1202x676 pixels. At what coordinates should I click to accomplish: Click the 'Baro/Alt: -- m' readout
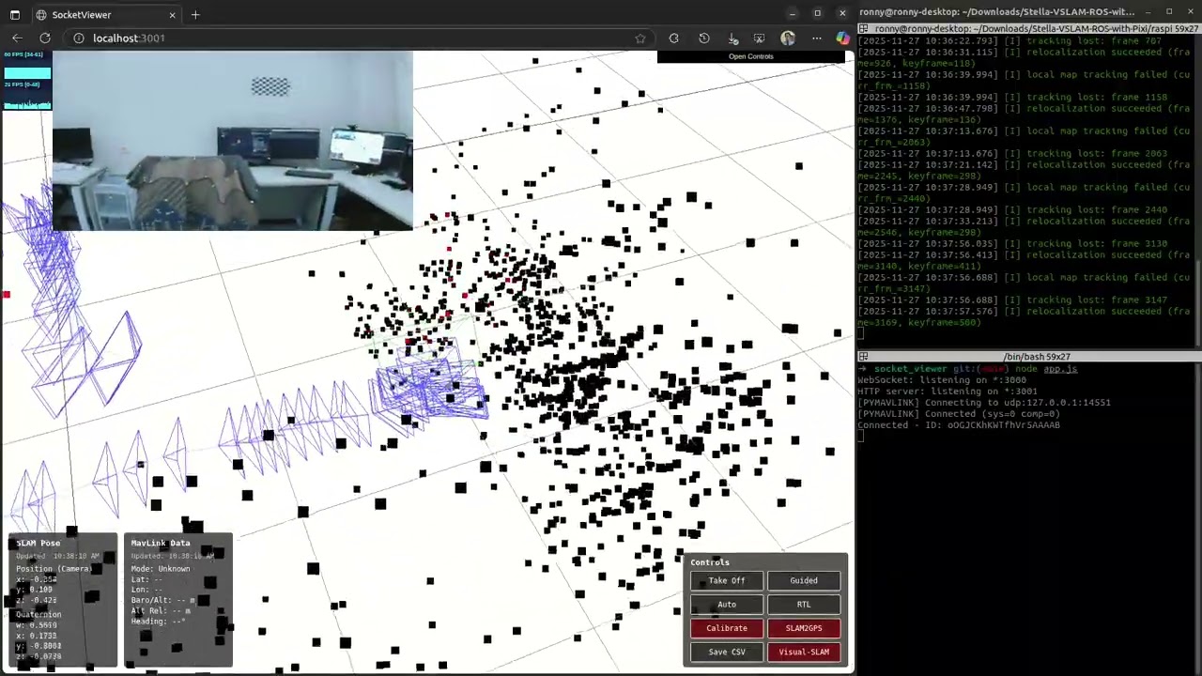(x=163, y=601)
